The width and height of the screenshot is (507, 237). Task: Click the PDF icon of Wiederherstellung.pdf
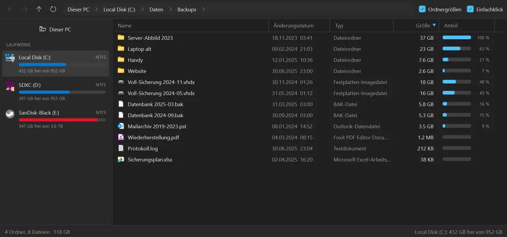[x=121, y=137]
